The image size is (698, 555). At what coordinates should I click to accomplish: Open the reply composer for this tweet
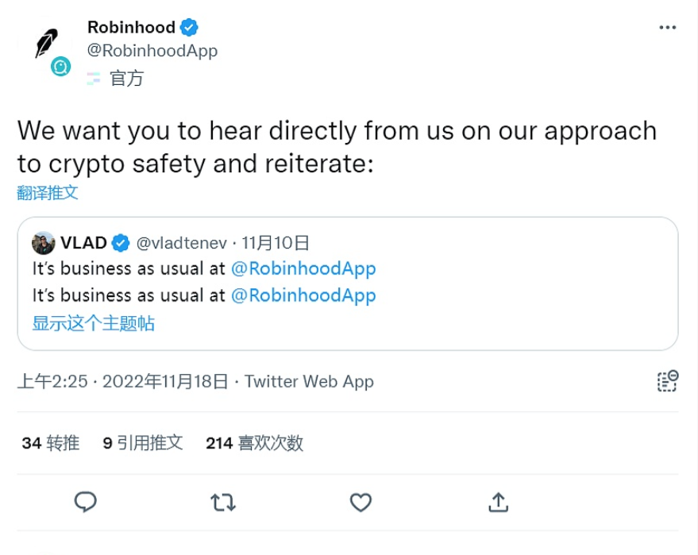[x=85, y=503]
